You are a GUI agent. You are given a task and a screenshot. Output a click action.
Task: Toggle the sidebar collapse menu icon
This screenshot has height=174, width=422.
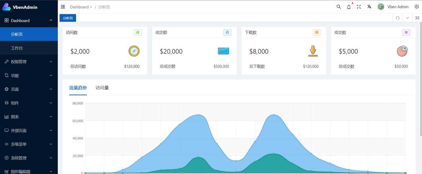pos(63,7)
